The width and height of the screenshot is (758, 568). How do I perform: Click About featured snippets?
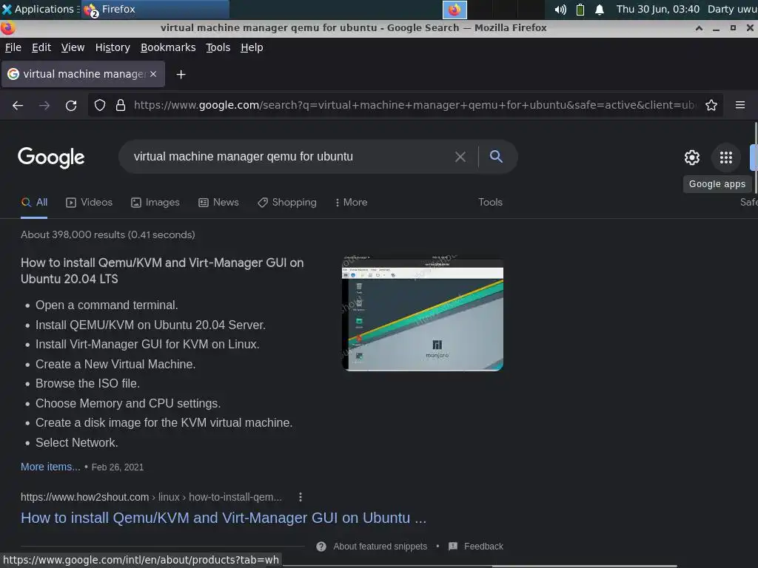(x=380, y=547)
